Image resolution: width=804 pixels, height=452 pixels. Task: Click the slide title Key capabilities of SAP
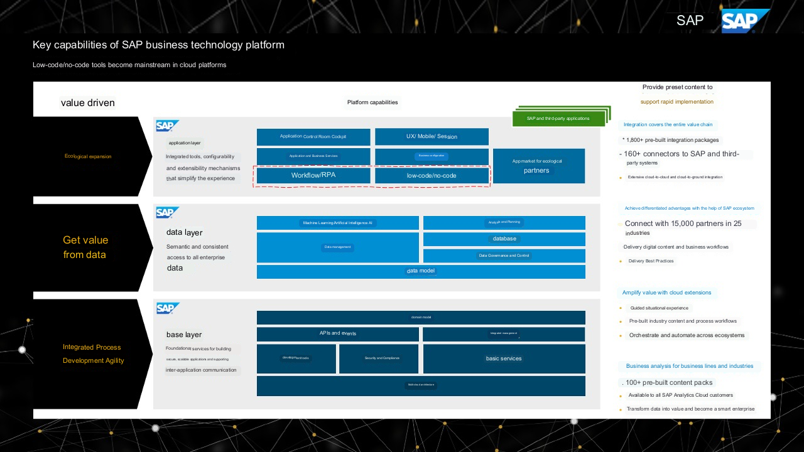pos(158,45)
